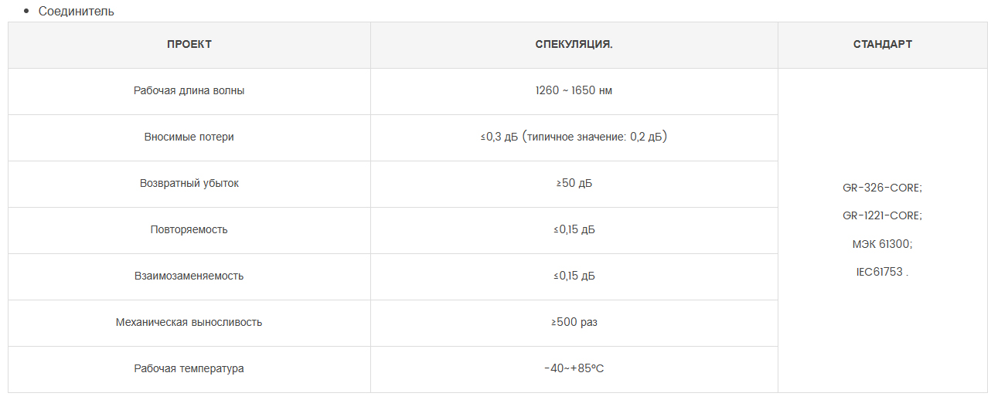Screen dimensions: 991x400
Task: Click the Повторяемость row label
Action: (x=189, y=230)
